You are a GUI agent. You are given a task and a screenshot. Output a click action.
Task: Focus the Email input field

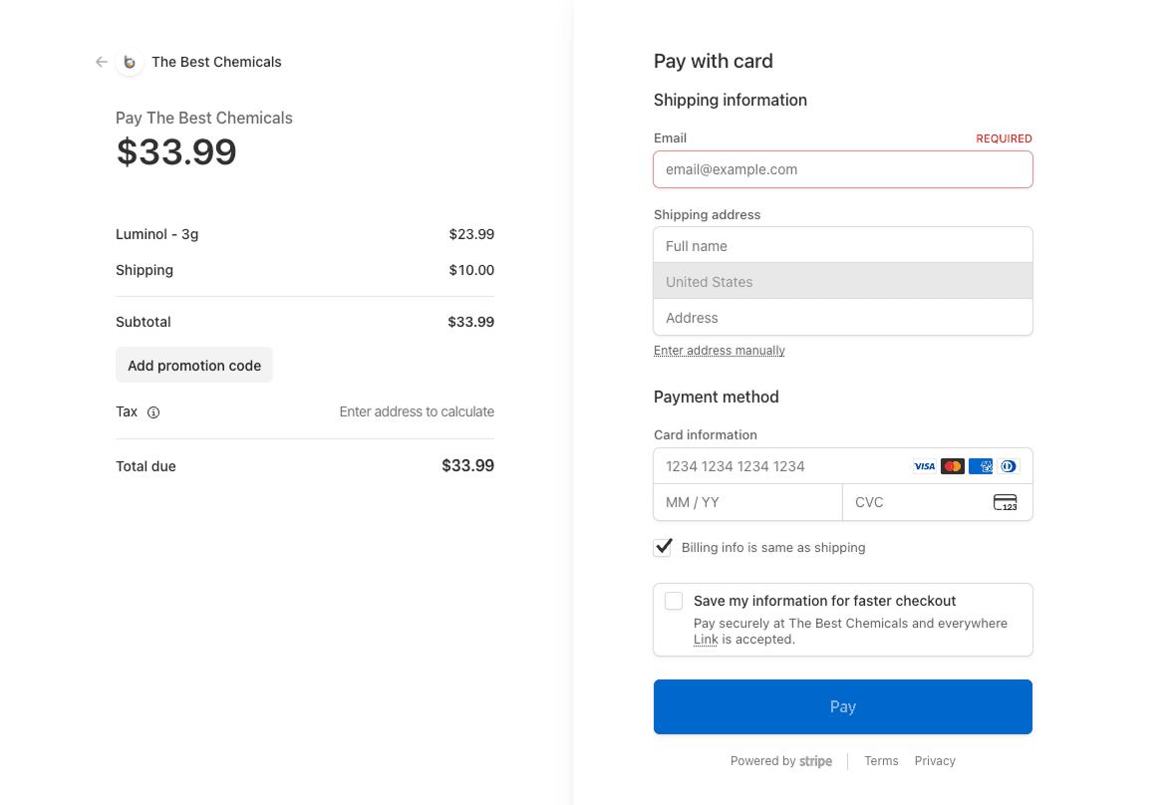tap(842, 169)
